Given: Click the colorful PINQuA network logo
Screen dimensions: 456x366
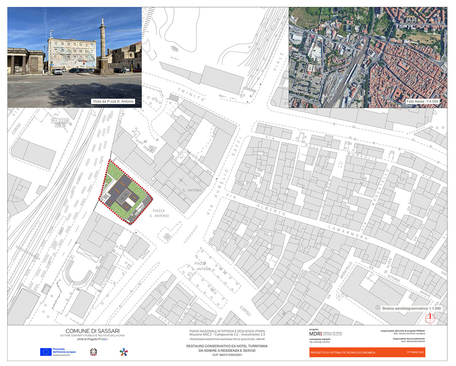Looking at the screenshot, I should coord(123,352).
